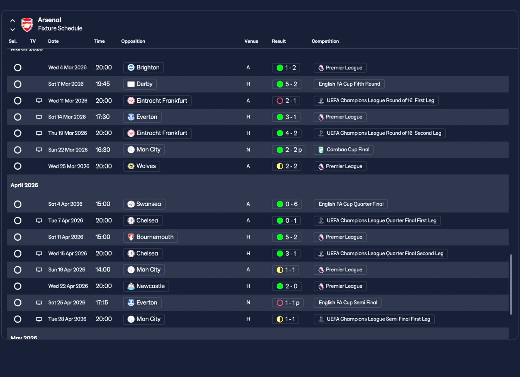Select the radio circle for Tue 28 Apr Man City
Viewport: 520px width, 377px height.
click(17, 319)
